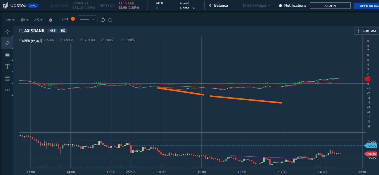Open the candlestick chart type dropdown
Screen dimensions: 379x175
(x=24, y=20)
